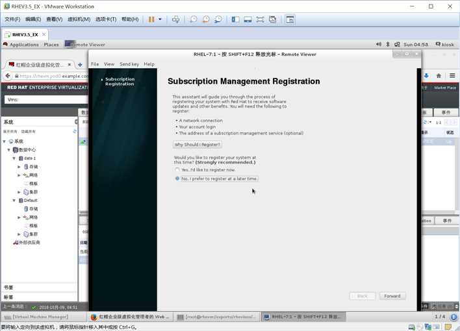The height and width of the screenshot is (331, 460).
Task: Click 展开所有 expand all link
Action: 10,132
